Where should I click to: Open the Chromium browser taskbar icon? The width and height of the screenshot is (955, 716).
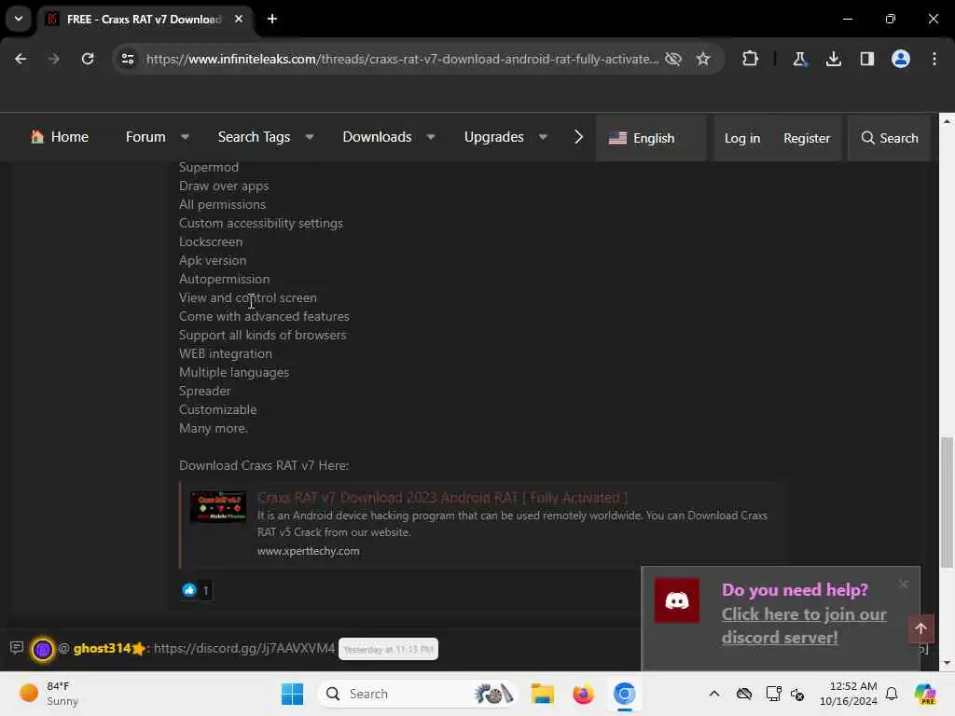pos(624,694)
